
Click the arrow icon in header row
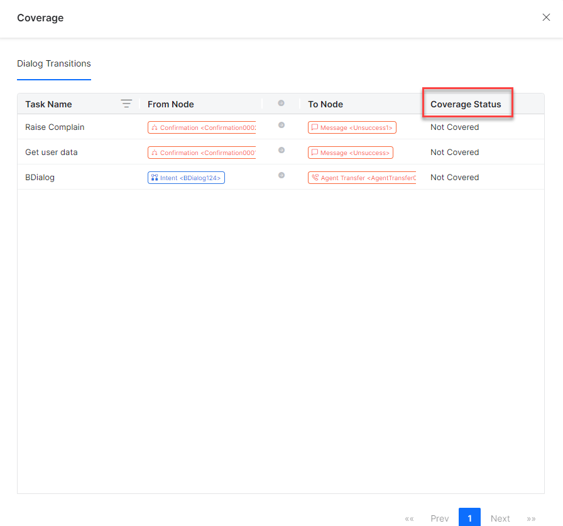point(281,104)
